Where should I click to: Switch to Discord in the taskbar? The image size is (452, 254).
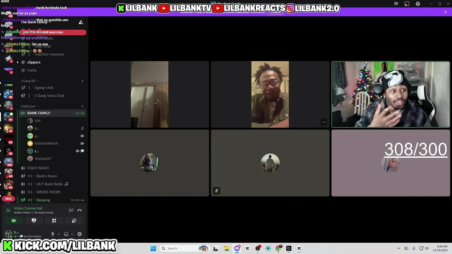tap(237, 248)
